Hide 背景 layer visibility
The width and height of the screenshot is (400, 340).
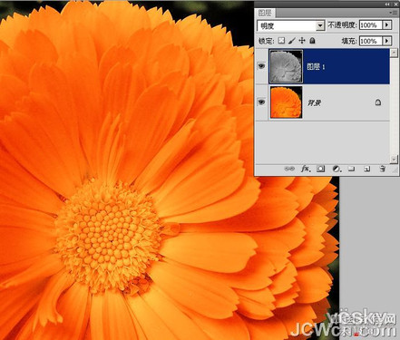point(261,102)
